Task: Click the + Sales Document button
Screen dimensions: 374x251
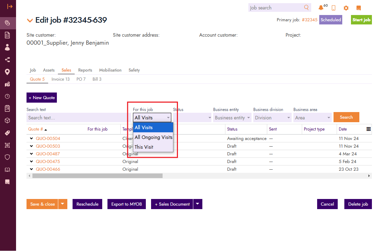Action: tap(172, 204)
